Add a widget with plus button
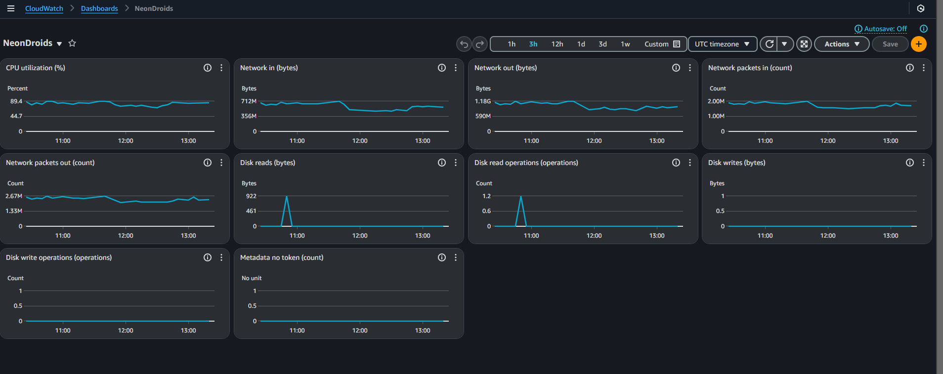The height and width of the screenshot is (374, 943). 919,44
